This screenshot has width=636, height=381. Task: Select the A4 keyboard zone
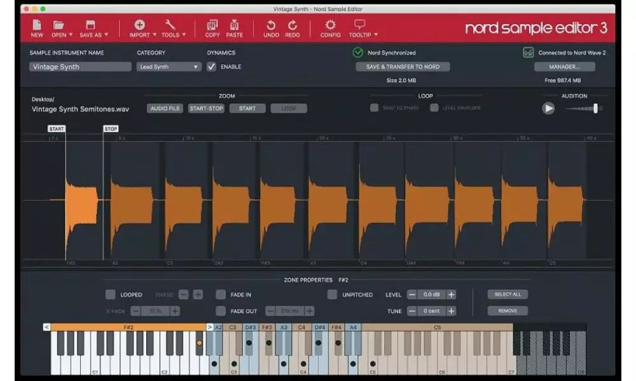(353, 327)
